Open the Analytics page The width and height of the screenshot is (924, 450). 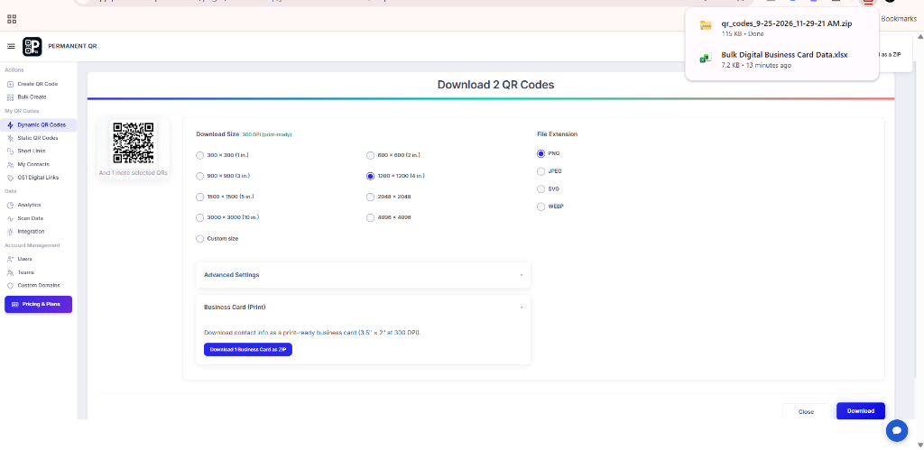30,205
